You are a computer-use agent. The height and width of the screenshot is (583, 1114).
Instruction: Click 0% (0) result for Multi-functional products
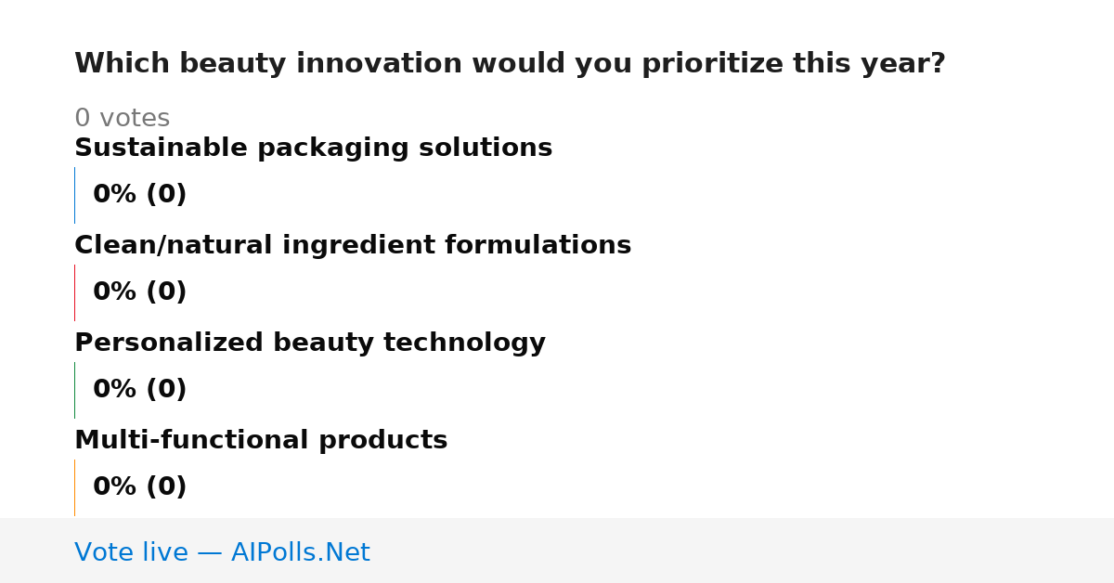tap(140, 487)
